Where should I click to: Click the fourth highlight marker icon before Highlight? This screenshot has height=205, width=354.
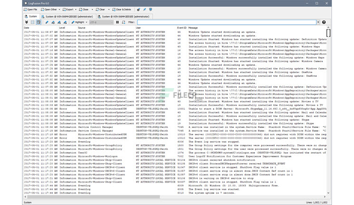point(65,22)
